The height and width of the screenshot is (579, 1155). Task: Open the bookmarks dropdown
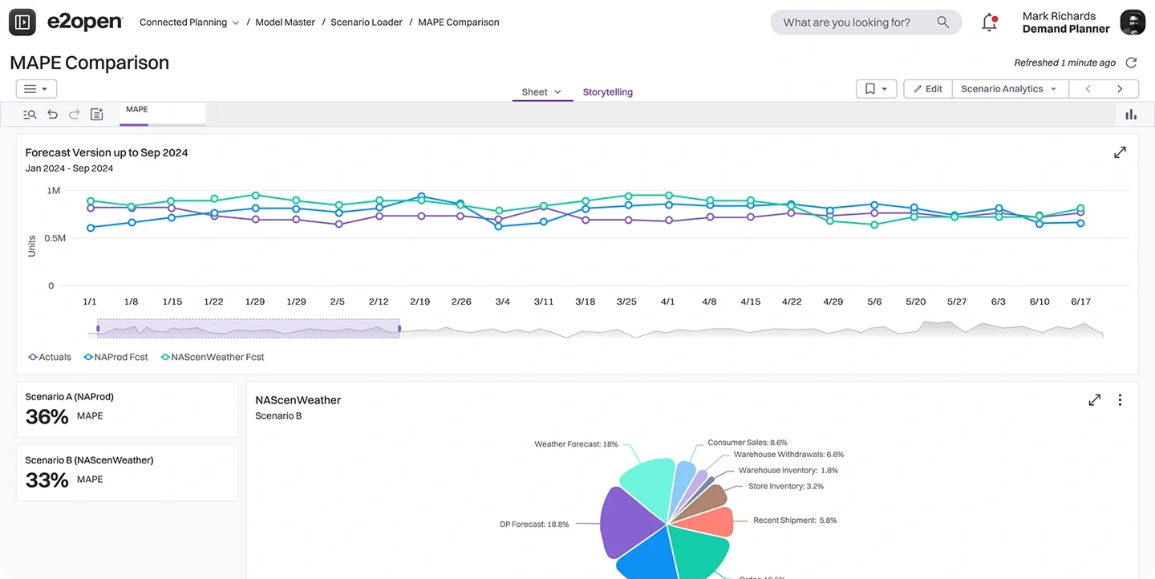tap(876, 89)
